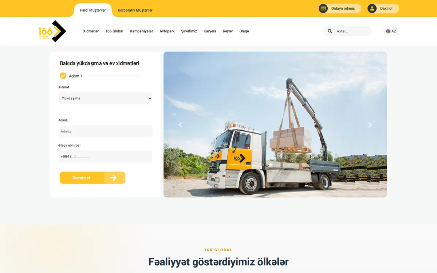Open the 166 Global menu item
Screen dimensions: 437x273
[x=114, y=31]
